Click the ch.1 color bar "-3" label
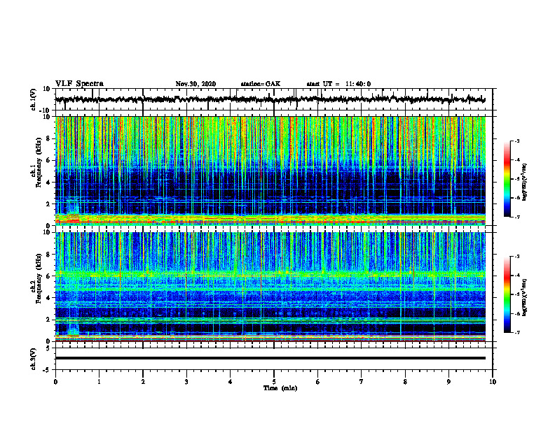The image size is (555, 428). tap(516, 141)
